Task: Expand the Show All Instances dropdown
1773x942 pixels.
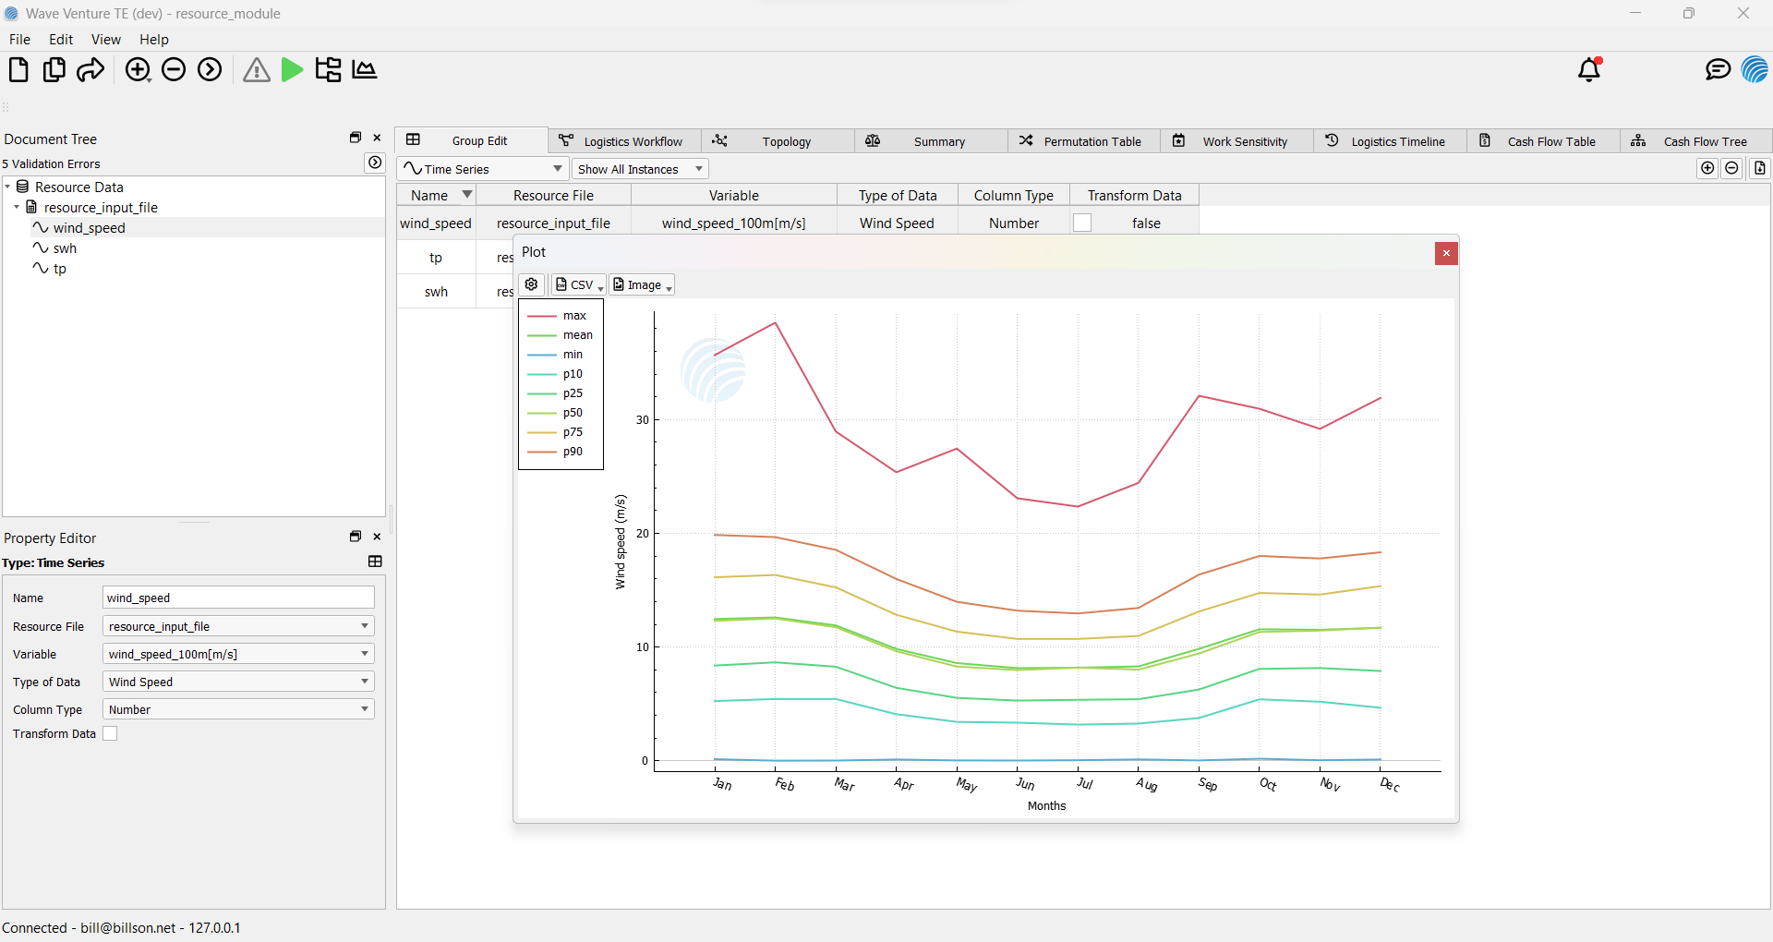Action: click(x=640, y=169)
